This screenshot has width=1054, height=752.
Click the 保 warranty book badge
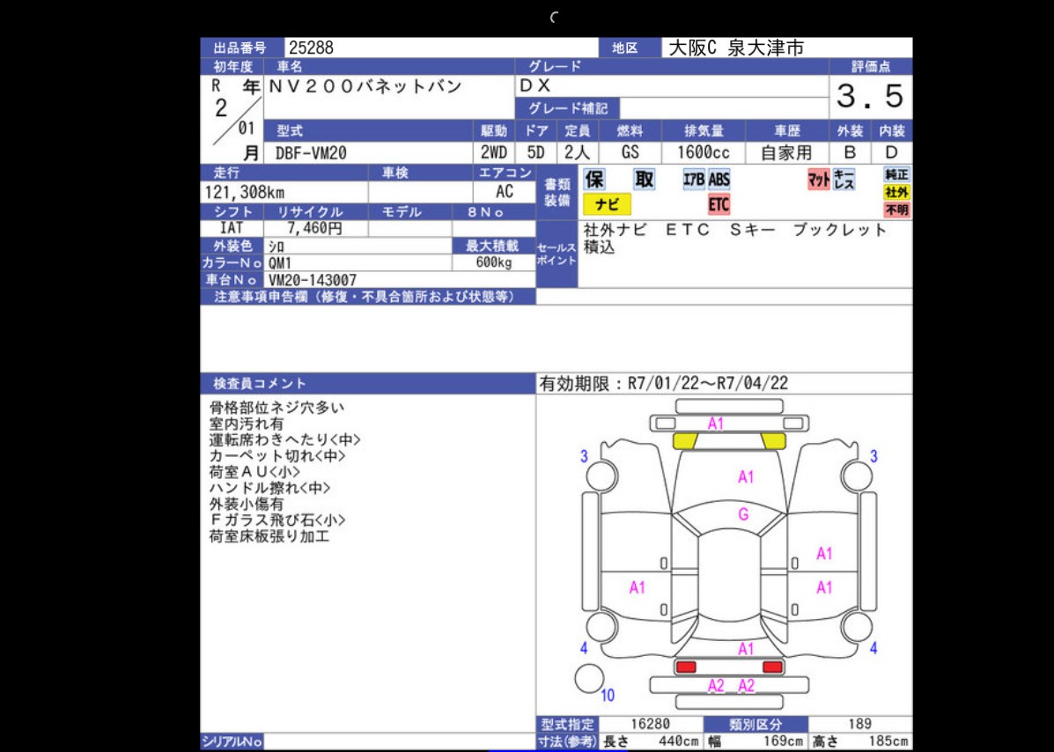tap(594, 180)
